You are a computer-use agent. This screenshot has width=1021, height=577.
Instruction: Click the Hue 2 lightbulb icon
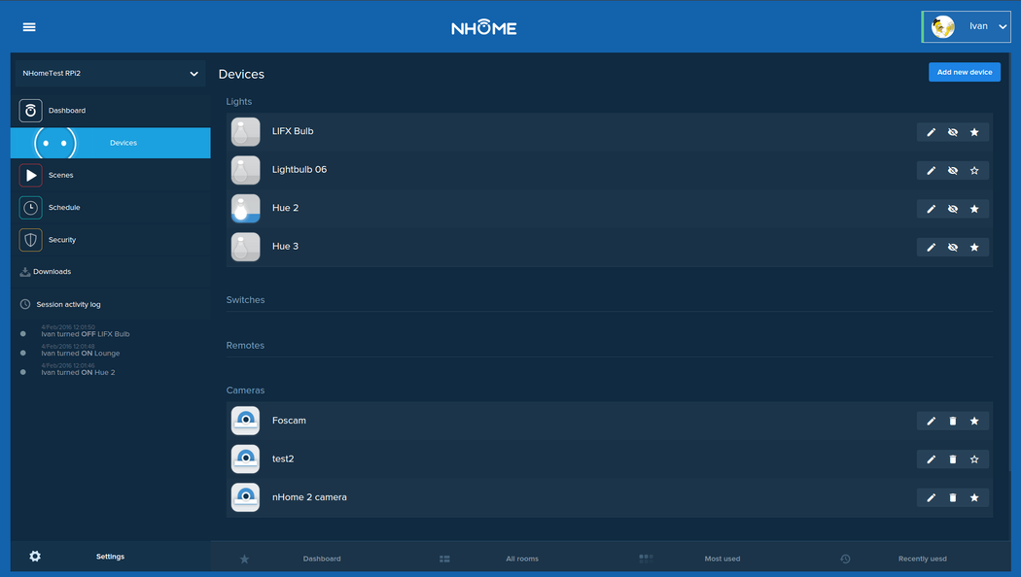click(x=246, y=208)
